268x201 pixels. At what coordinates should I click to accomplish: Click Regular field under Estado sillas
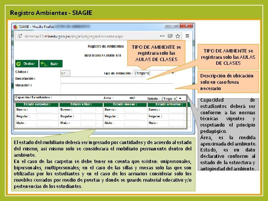88,117
